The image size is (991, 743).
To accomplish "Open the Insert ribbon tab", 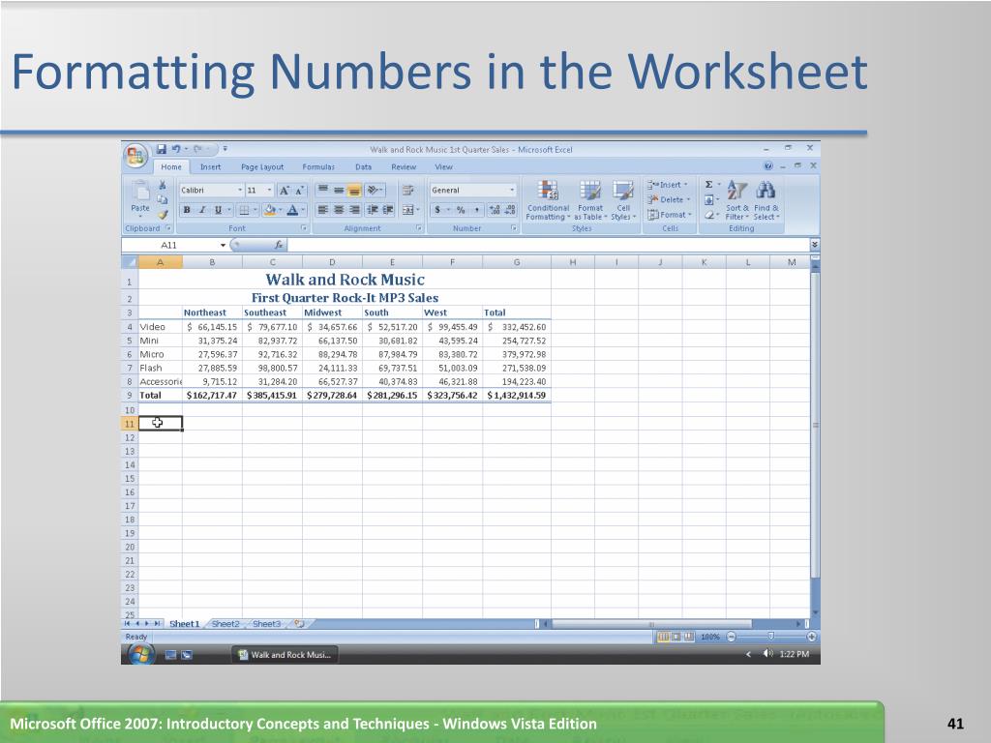I will pos(210,166).
